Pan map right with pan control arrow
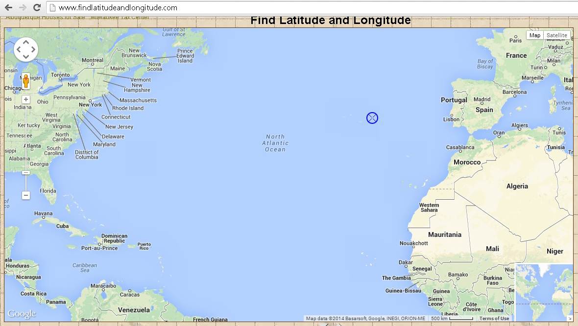Image resolution: width=578 pixels, height=326 pixels. coord(33,49)
